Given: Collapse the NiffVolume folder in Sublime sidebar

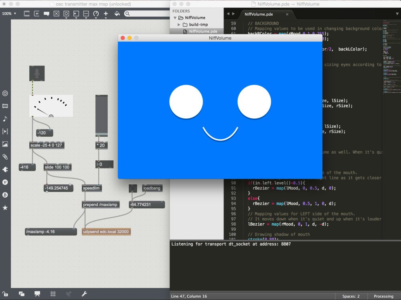Looking at the screenshot, I should click(175, 18).
